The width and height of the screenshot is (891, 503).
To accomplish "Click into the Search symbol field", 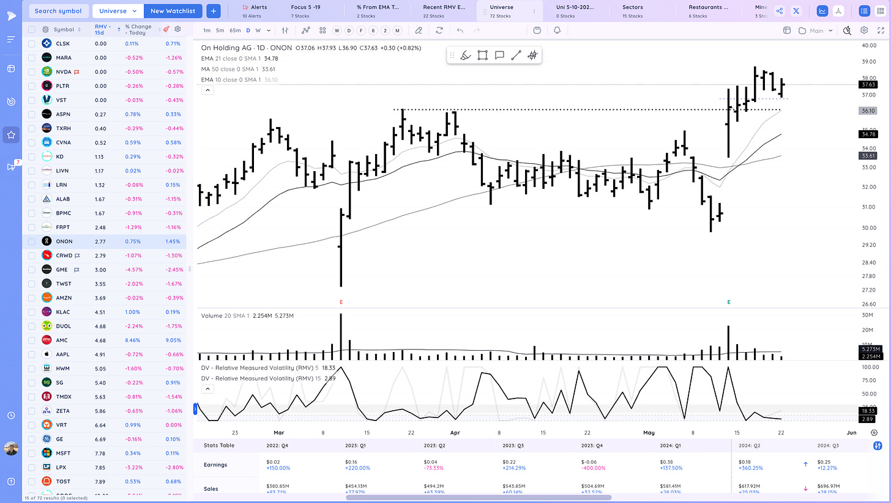I will click(x=58, y=11).
